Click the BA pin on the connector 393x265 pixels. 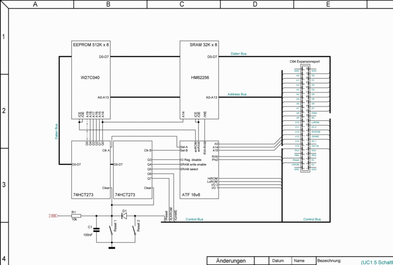(x=313, y=118)
